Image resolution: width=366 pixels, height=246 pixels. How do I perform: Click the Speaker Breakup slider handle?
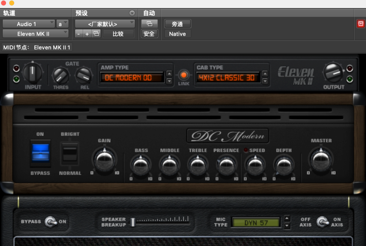tap(133, 222)
